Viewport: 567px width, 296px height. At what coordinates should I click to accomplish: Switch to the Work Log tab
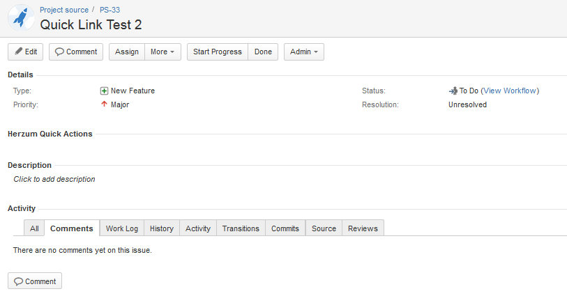click(121, 228)
